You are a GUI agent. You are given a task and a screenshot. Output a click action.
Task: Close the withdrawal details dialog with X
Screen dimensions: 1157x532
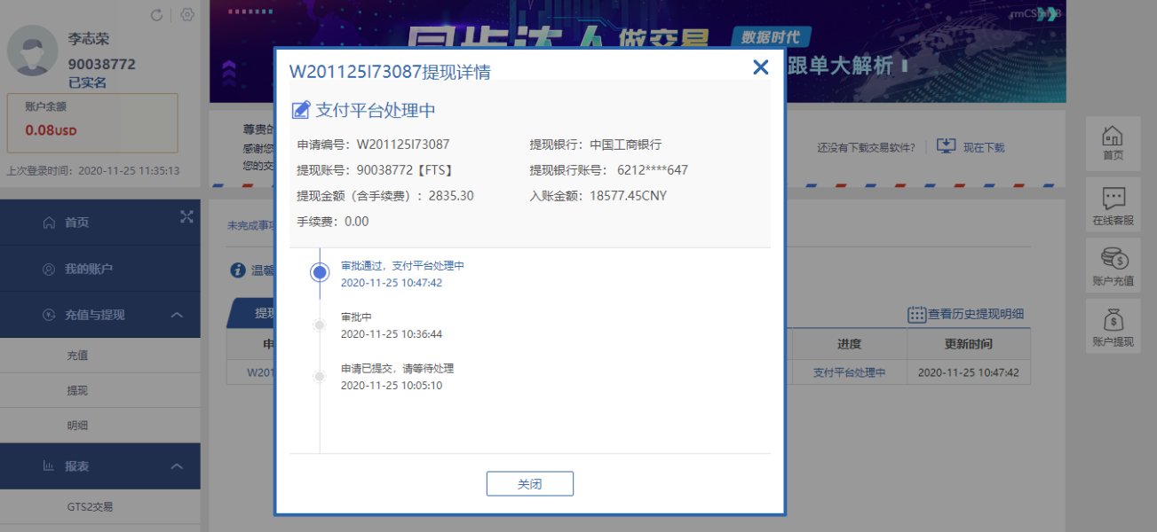(760, 67)
